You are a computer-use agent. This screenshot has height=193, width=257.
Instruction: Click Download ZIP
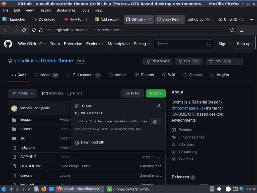(90, 142)
